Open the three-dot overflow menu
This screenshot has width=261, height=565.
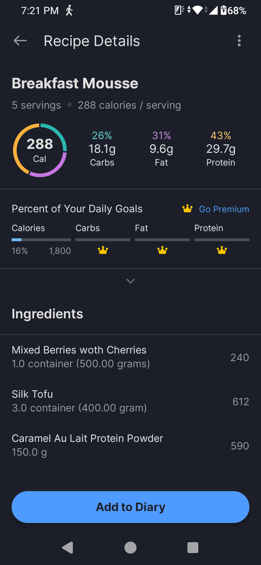(239, 41)
